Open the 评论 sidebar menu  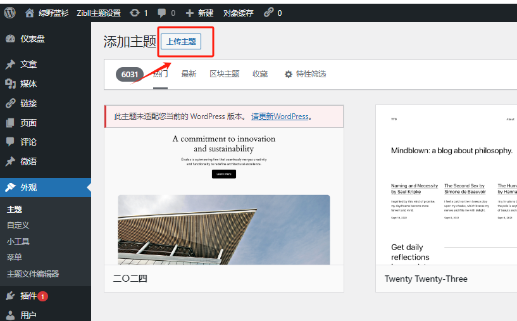(x=28, y=142)
